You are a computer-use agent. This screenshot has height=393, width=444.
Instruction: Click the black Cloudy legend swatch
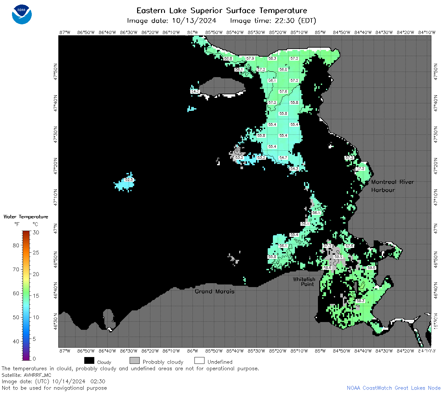pyautogui.click(x=89, y=361)
